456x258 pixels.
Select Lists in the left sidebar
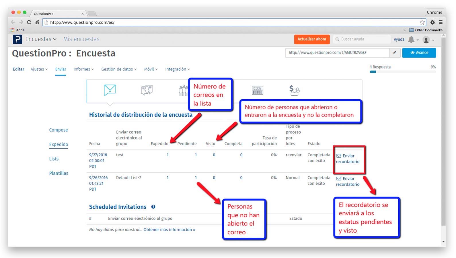point(54,159)
